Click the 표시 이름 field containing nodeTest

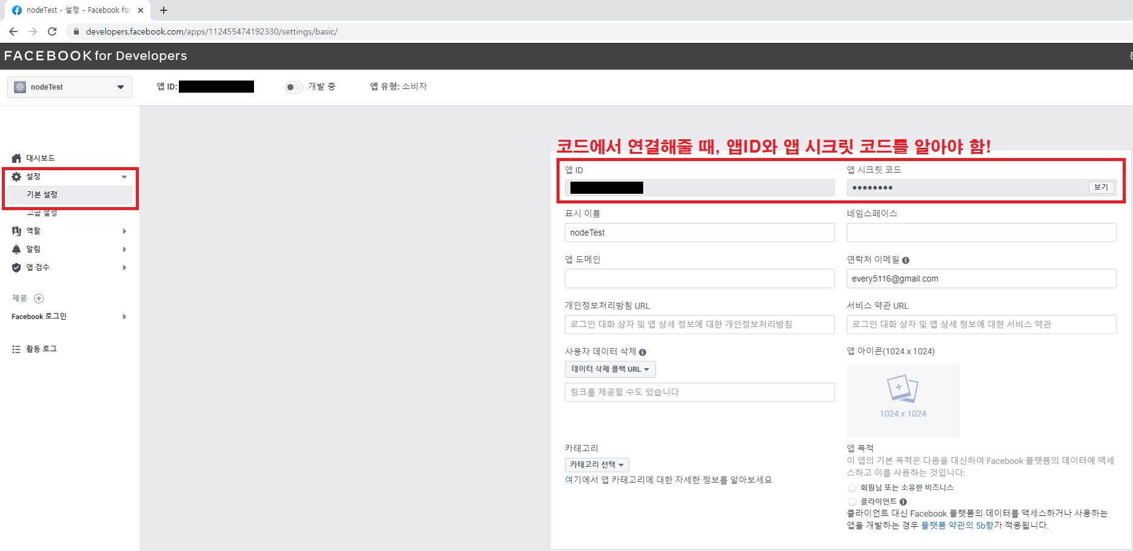[x=700, y=233]
